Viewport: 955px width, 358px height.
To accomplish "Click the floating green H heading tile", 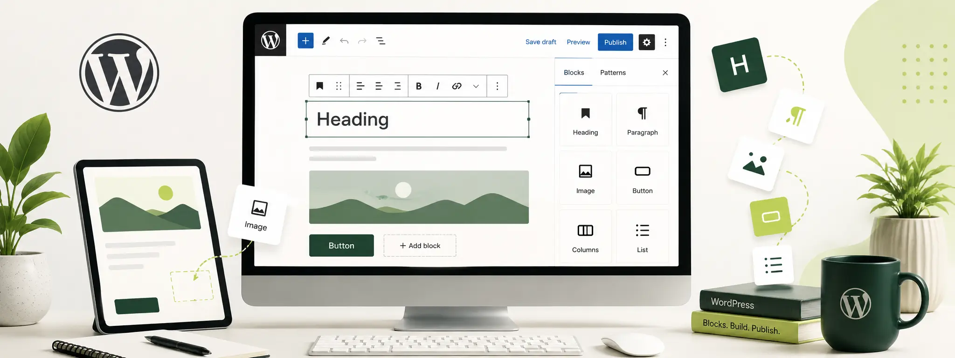I will [x=739, y=65].
